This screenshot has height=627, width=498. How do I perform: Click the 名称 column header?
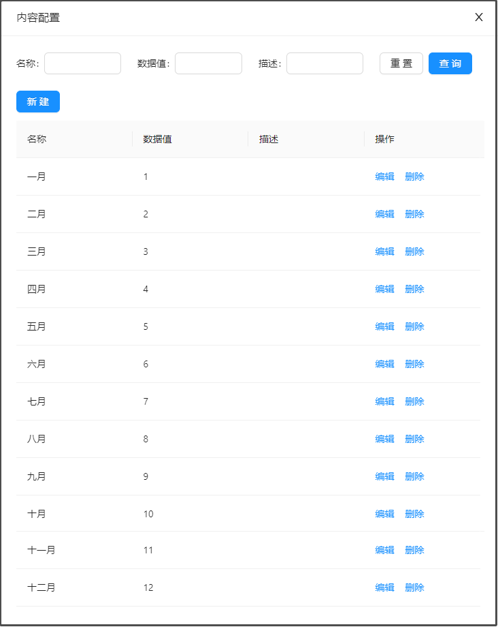[x=37, y=139]
